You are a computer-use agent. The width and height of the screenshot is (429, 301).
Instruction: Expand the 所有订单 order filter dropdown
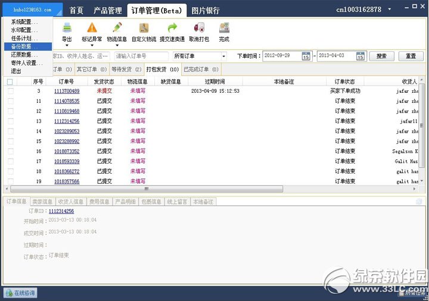(224, 57)
